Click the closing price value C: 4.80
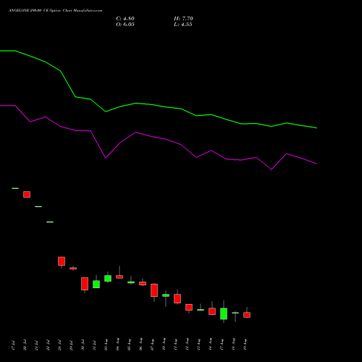Screen dimensions: 362x362 [125, 19]
